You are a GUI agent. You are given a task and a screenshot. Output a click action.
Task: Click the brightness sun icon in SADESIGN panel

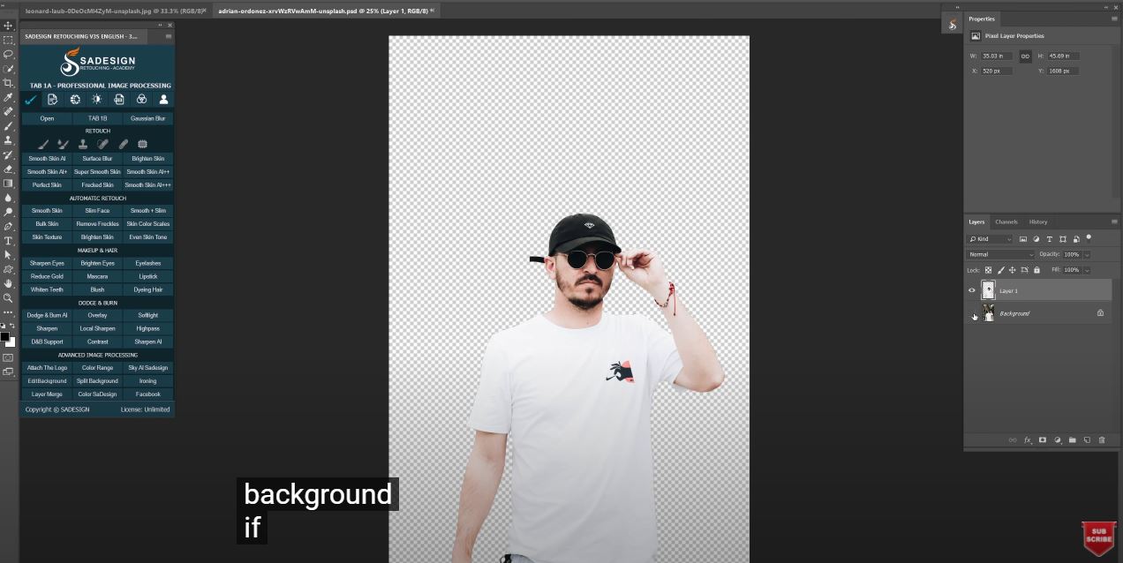(97, 100)
